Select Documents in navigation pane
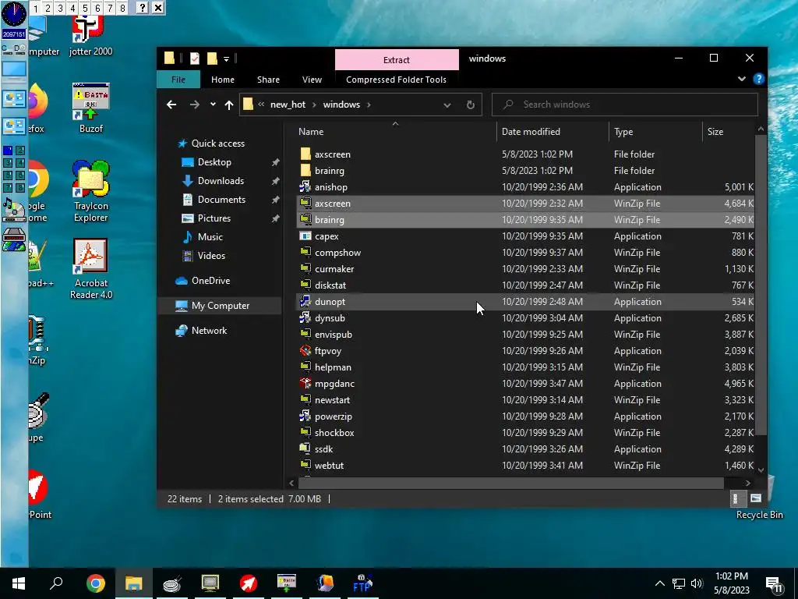The image size is (798, 599). 221,199
